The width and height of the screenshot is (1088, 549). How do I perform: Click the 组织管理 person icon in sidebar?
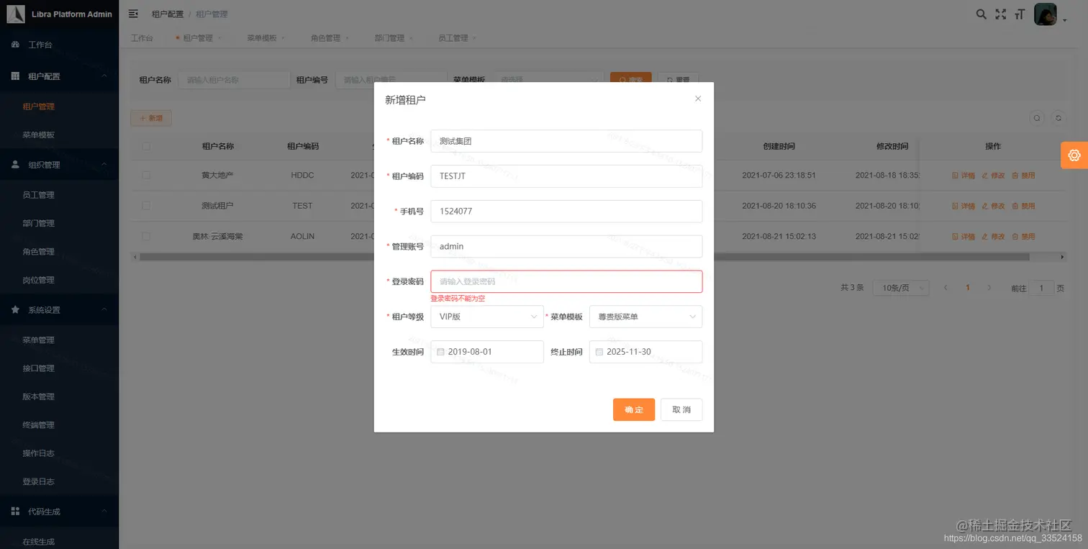pyautogui.click(x=15, y=164)
